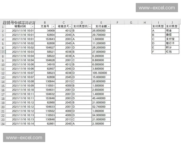Click time cell 2021/11/16 10:14
The width and height of the screenshot is (181, 145).
[x=20, y=124]
